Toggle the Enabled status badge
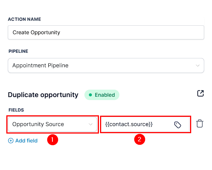212x170 pixels. pos(102,95)
